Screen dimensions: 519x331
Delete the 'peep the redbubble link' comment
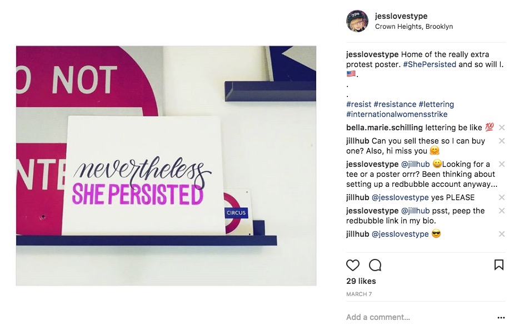pos(502,211)
